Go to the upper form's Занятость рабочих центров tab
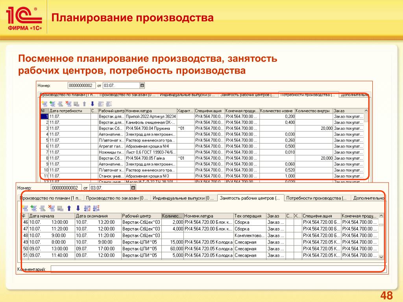 pos(248,95)
